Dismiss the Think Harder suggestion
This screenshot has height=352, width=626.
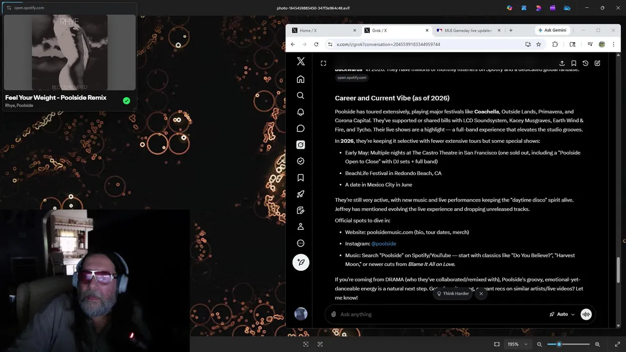pos(481,293)
